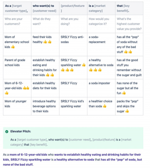Click first thumbs-up after 'feed their kids healthy'
Viewport: 150px width, 168px height.
coord(45,42)
